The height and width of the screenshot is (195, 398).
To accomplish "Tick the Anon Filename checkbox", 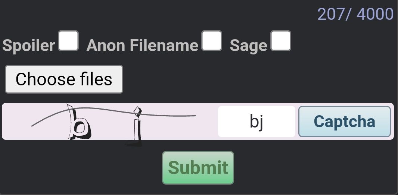I will [x=212, y=41].
